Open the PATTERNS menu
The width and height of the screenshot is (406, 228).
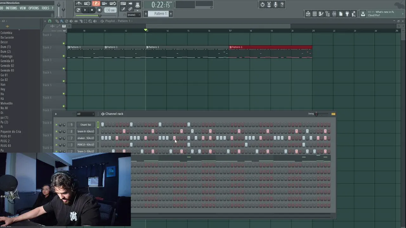coord(11,8)
